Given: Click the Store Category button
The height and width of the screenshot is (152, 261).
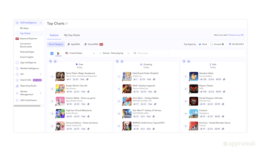Looking at the screenshot, I should point(56,44).
